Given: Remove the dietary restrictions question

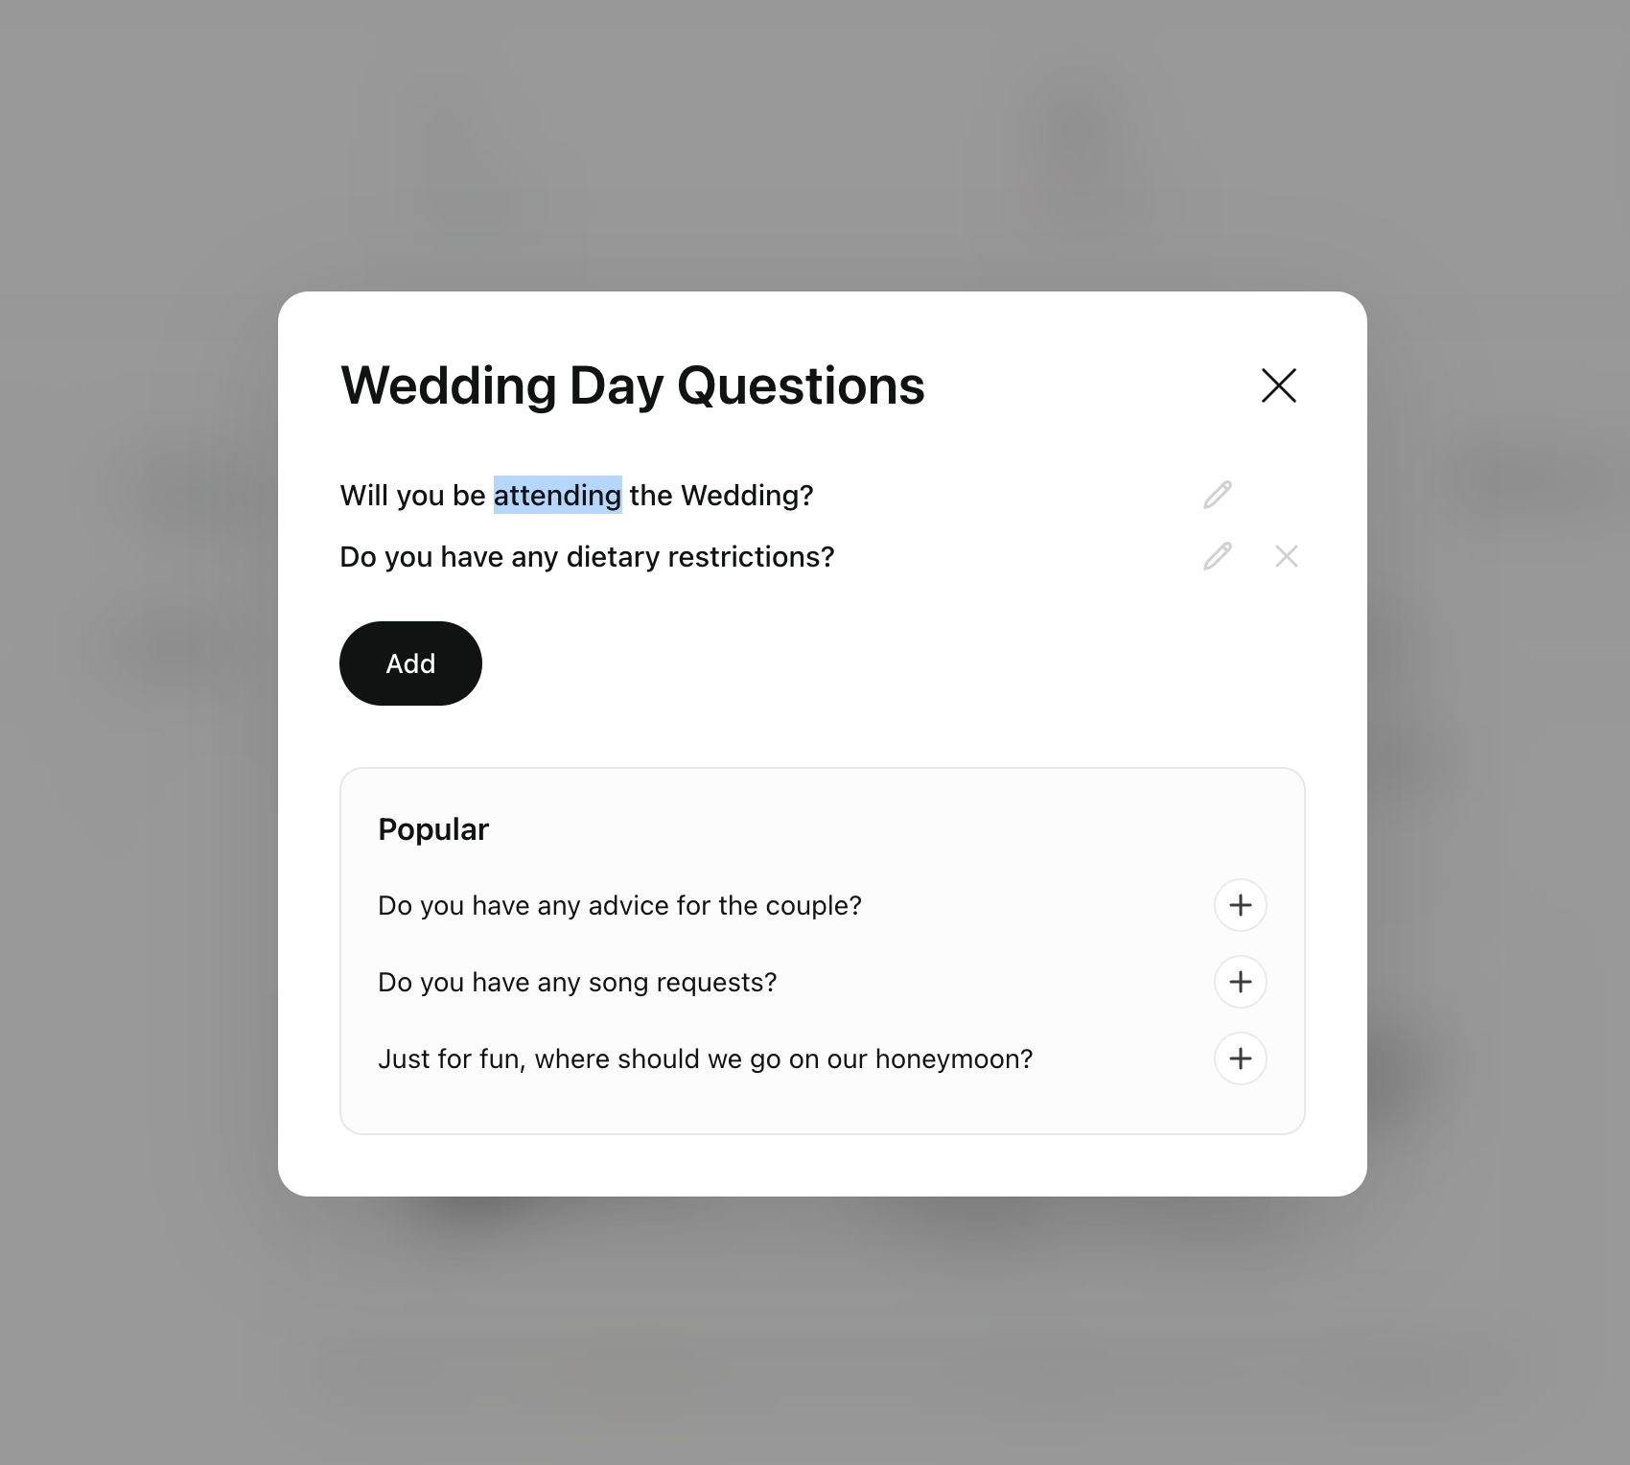Looking at the screenshot, I should click(x=1286, y=556).
